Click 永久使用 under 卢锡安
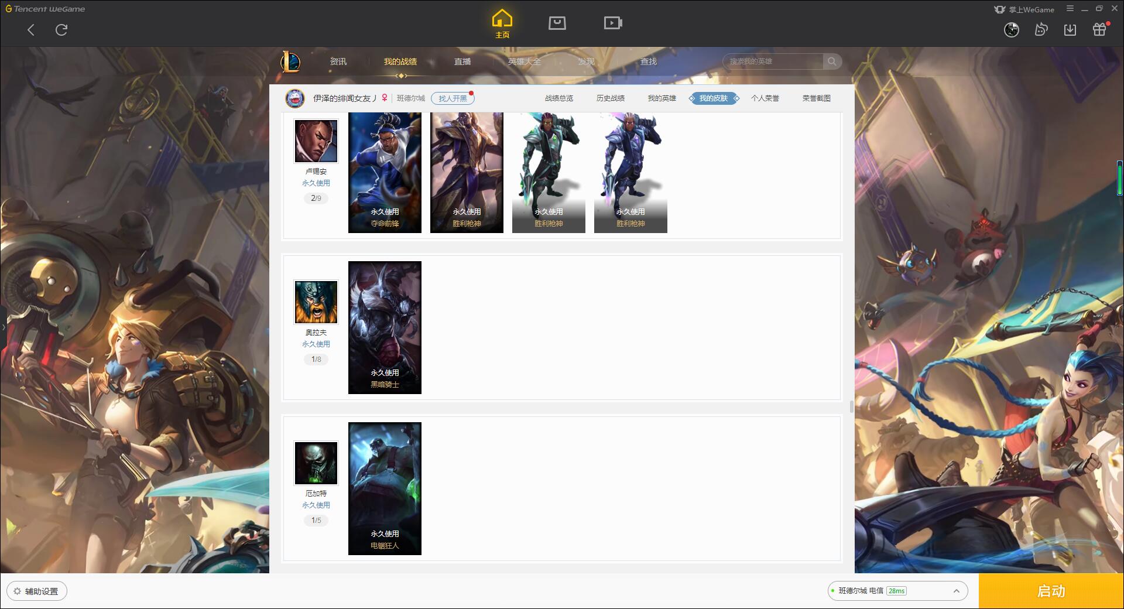Image resolution: width=1124 pixels, height=609 pixels. [x=316, y=183]
